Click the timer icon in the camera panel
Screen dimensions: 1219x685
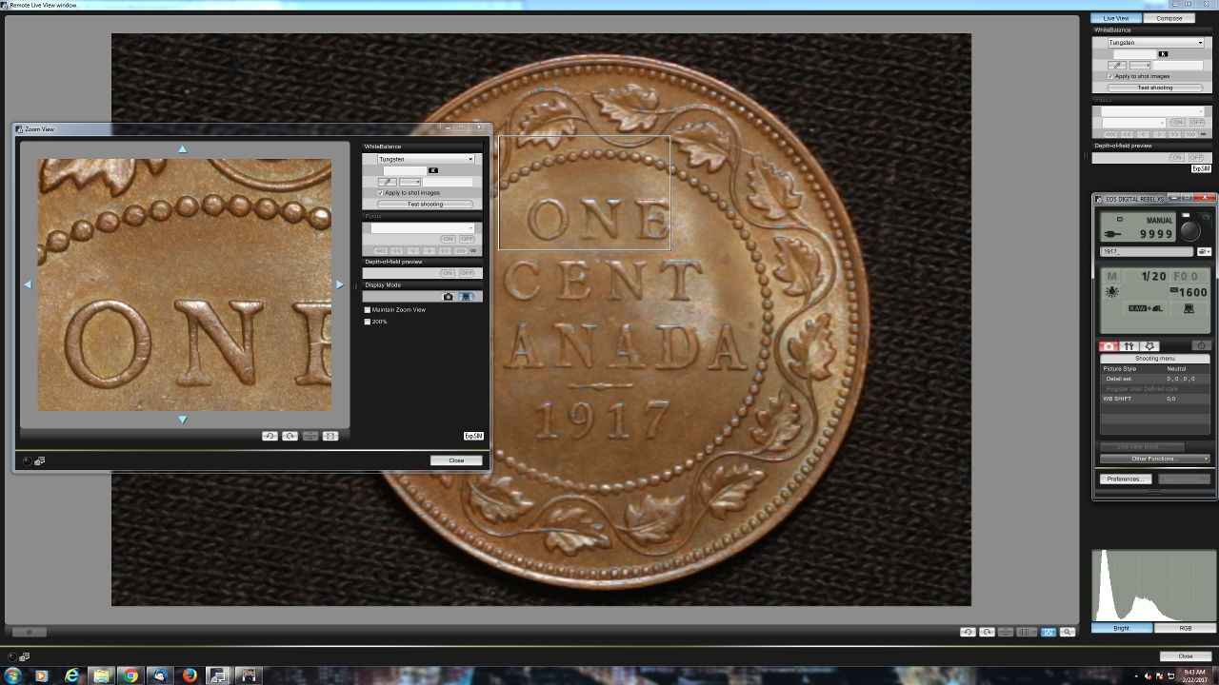click(1201, 346)
